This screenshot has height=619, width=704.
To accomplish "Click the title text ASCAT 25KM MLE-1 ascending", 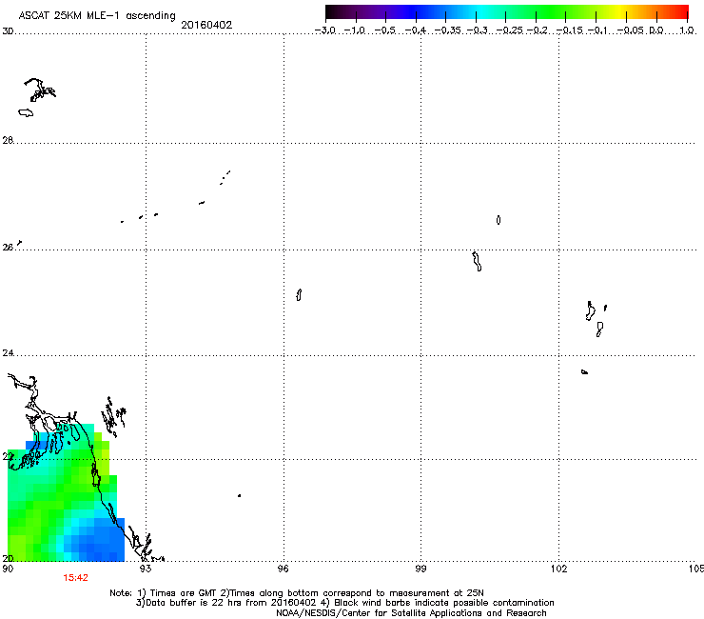I will pyautogui.click(x=97, y=15).
